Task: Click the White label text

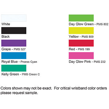Action: (6, 24)
